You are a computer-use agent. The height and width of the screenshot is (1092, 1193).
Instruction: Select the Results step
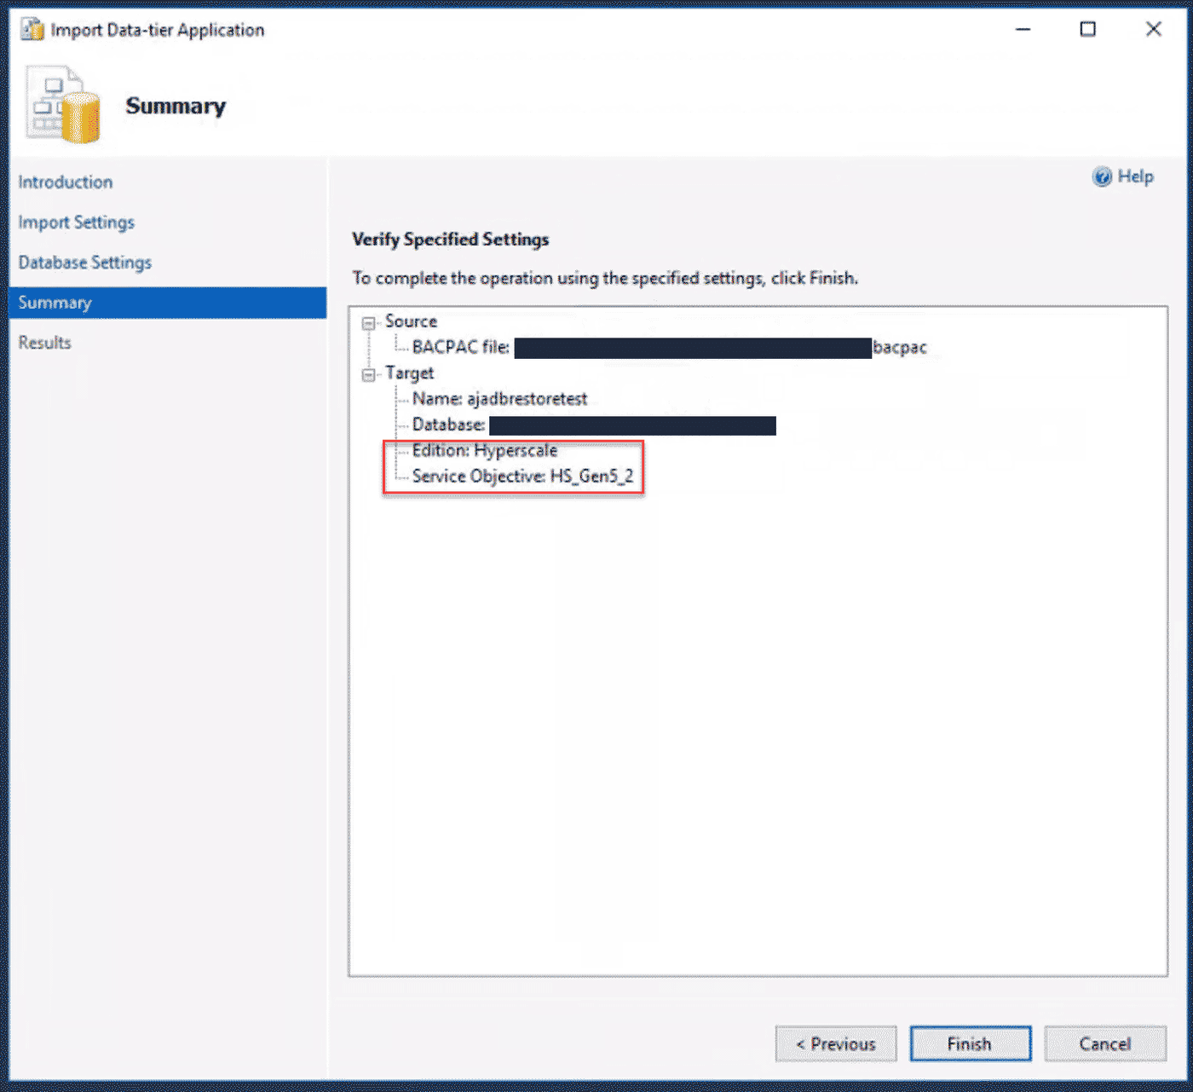tap(44, 342)
